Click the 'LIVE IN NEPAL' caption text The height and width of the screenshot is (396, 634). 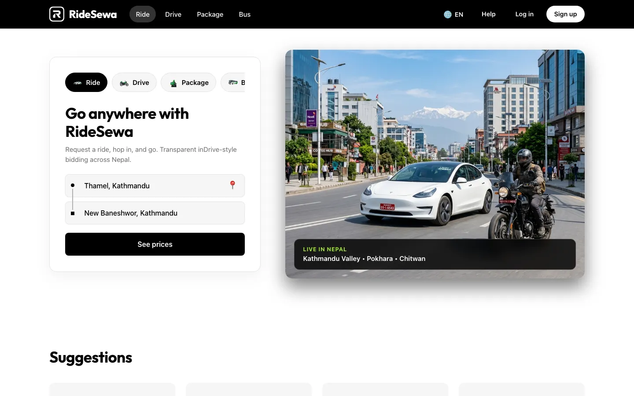[325, 249]
